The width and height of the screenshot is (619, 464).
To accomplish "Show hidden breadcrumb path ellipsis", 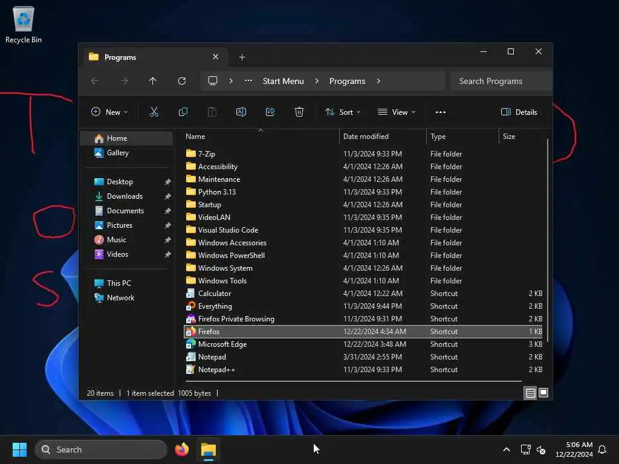I will click(x=248, y=80).
